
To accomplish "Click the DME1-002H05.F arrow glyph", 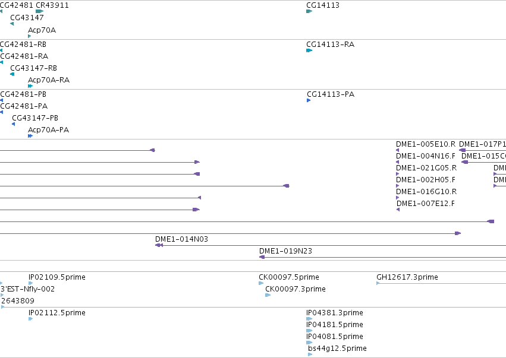I will point(398,186).
